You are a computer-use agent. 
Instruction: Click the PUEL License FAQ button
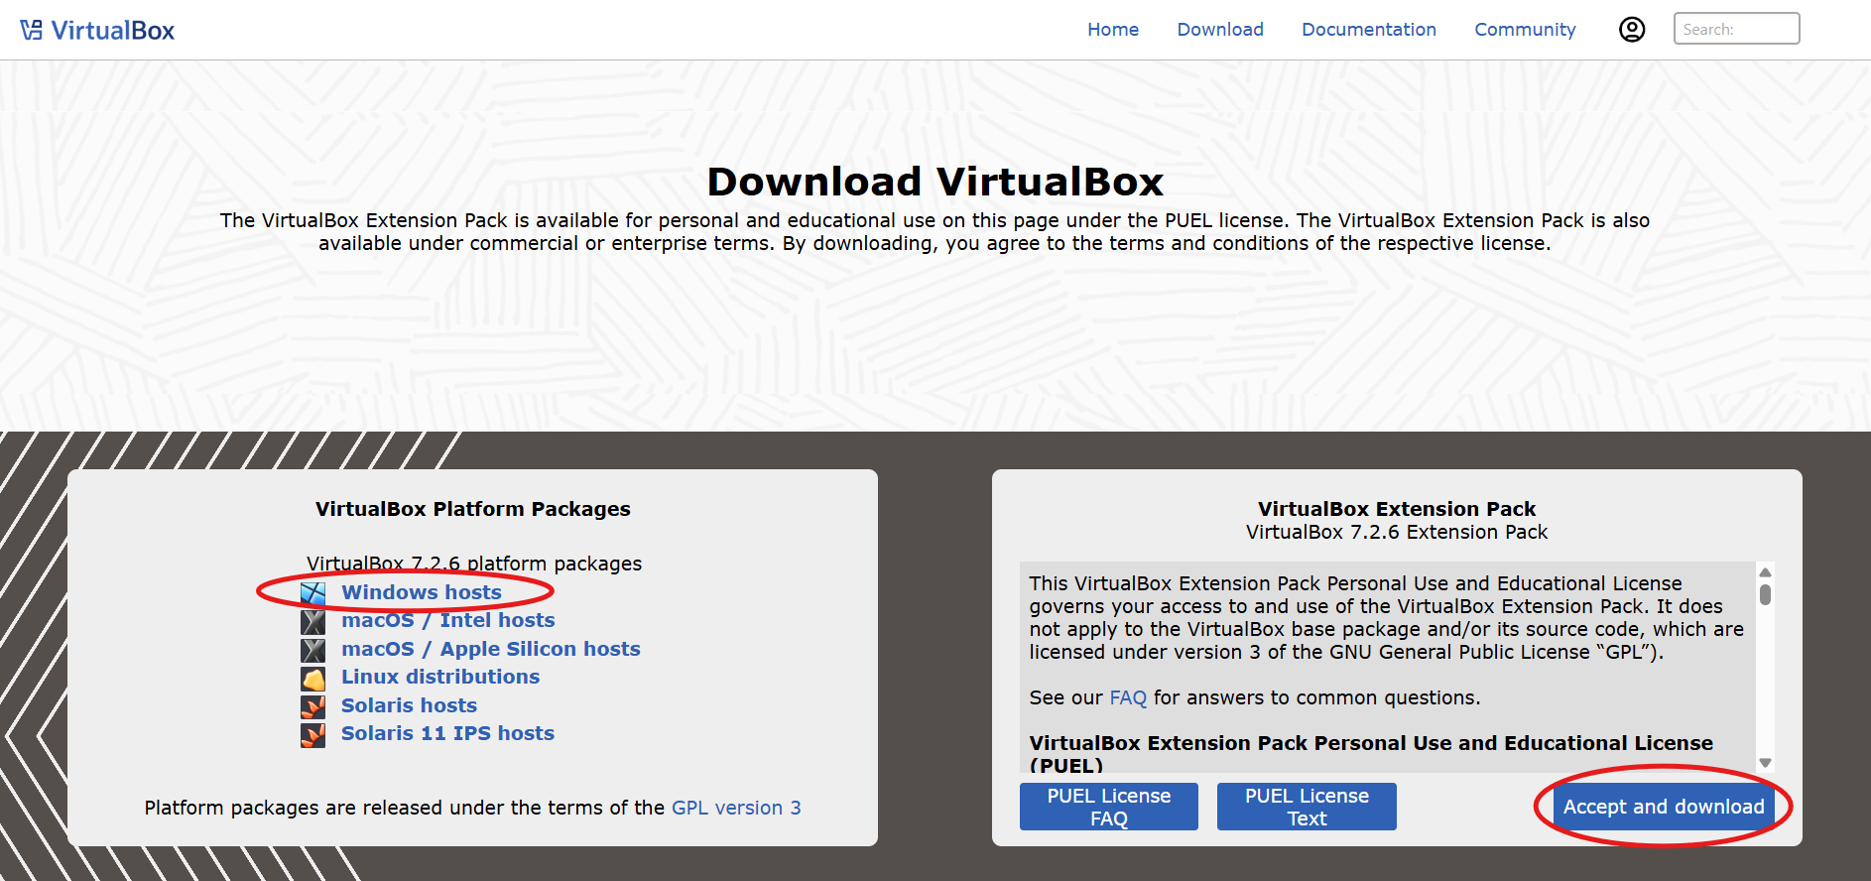click(x=1109, y=807)
